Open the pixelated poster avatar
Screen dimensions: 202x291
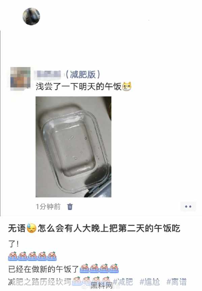click(x=21, y=79)
